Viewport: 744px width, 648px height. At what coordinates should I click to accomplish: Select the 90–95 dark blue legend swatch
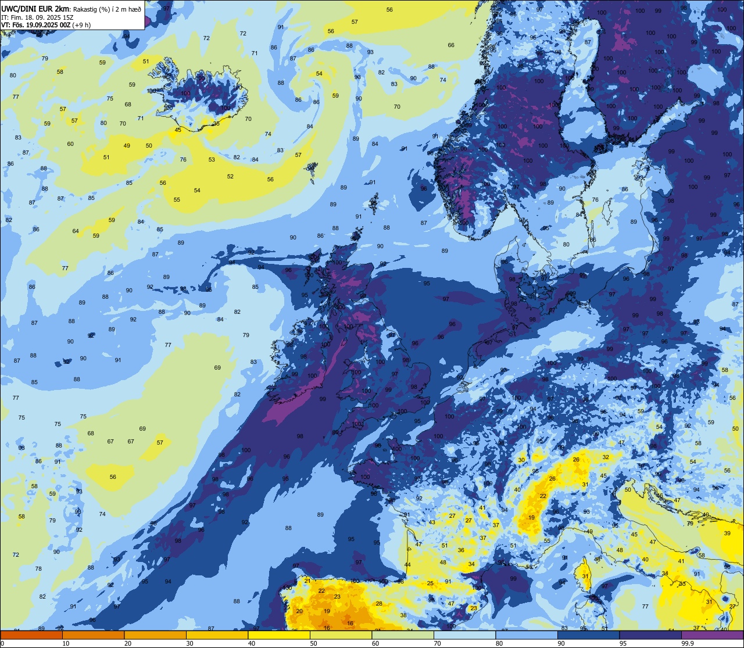click(588, 635)
